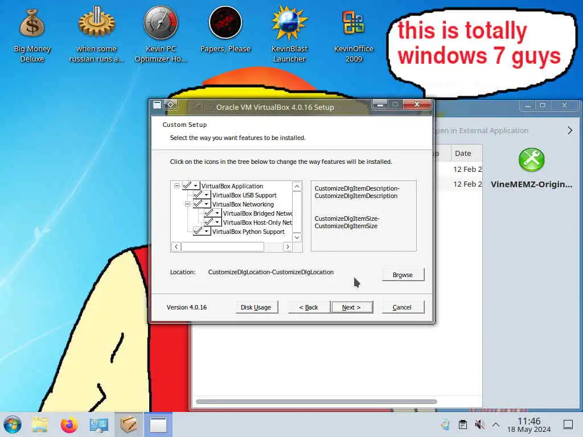
Task: Open clock showing 11:46
Action: [x=529, y=424]
